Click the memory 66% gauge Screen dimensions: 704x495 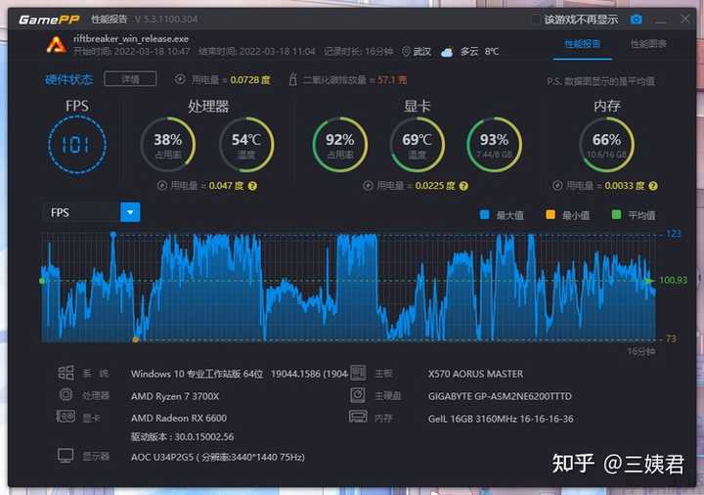[606, 145]
